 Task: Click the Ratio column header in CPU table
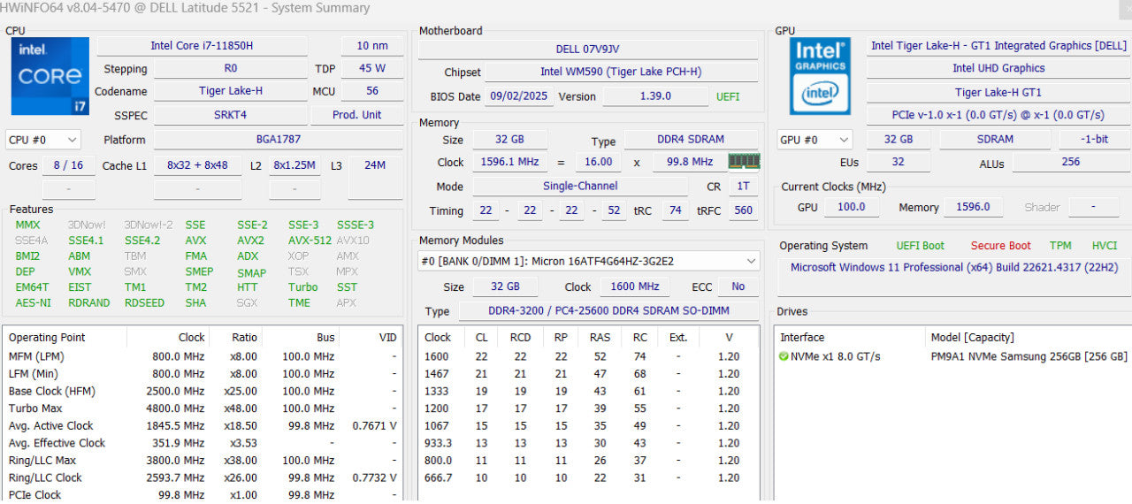[x=244, y=337]
